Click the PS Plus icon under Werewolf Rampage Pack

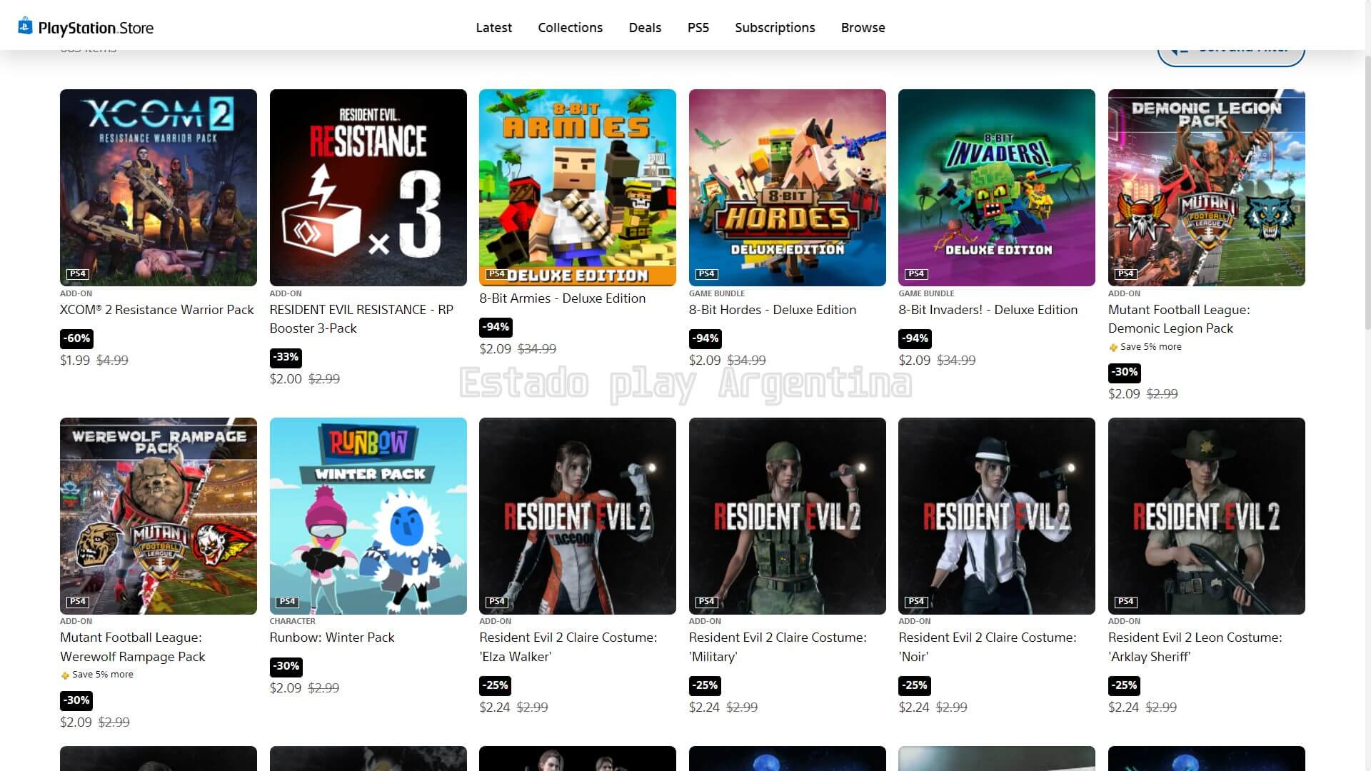coord(65,675)
